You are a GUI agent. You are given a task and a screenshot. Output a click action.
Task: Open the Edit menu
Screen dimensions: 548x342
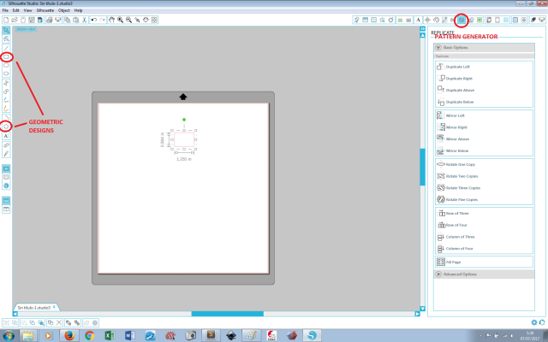[15, 10]
